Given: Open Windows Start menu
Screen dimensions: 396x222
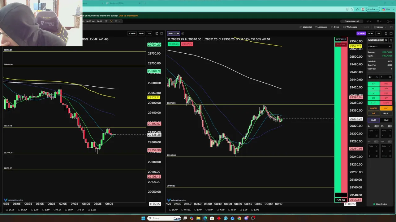Looking at the screenshot, I should click(x=143, y=218).
